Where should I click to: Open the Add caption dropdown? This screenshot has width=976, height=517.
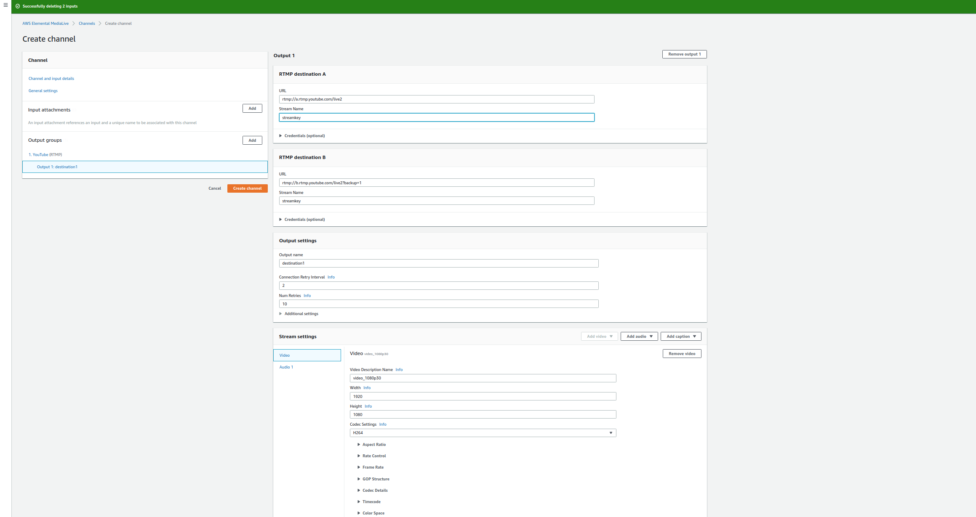tap(681, 337)
